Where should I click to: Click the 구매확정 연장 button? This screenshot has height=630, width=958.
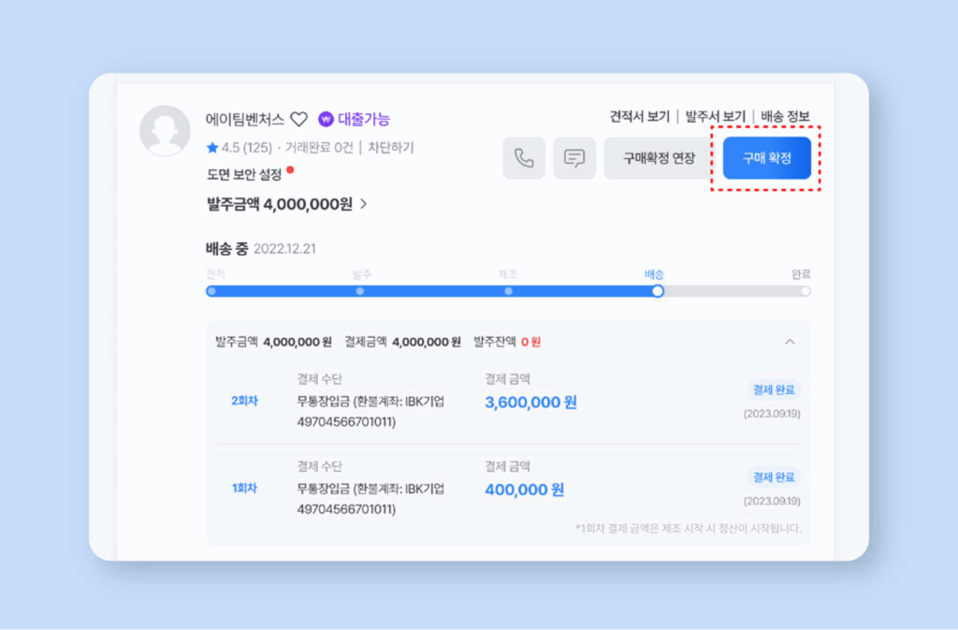[659, 158]
